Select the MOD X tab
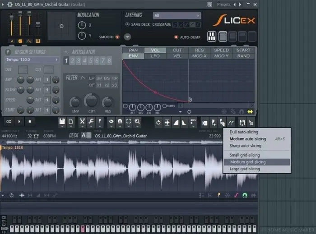Viewport: 316px width, 234px height. coord(200,56)
